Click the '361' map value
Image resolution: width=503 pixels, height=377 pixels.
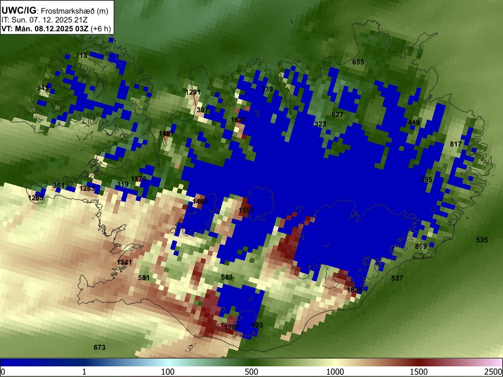[59, 186]
